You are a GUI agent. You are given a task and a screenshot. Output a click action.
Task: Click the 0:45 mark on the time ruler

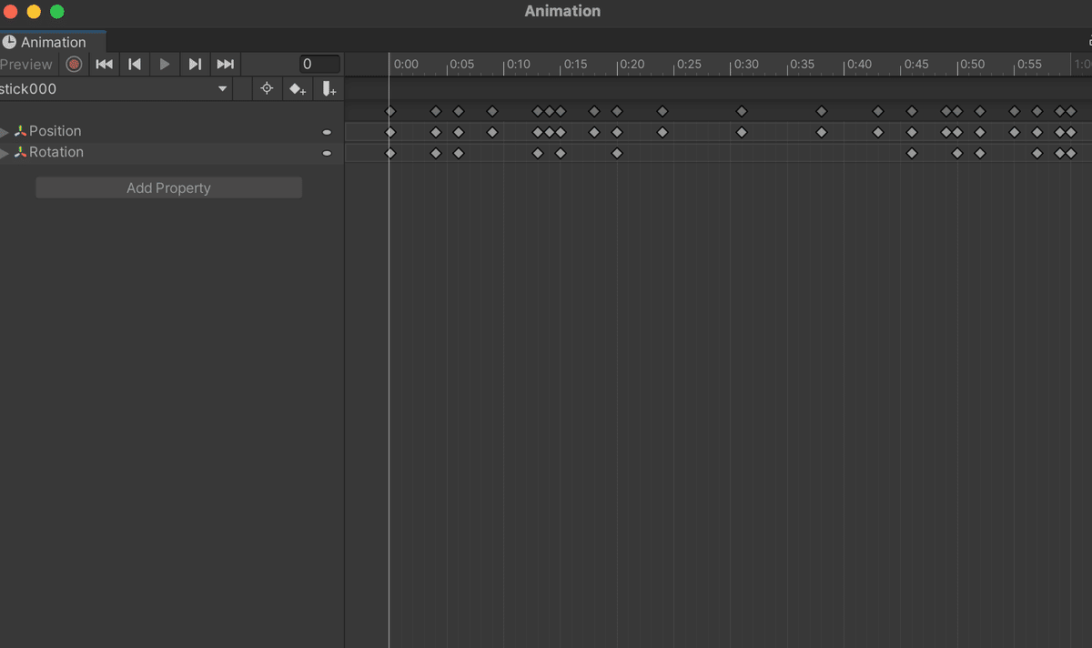(915, 65)
